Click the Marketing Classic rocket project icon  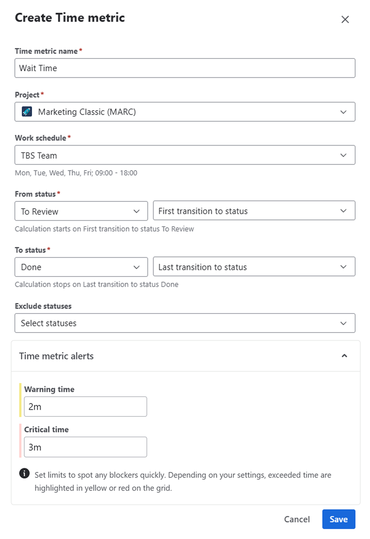pyautogui.click(x=27, y=112)
